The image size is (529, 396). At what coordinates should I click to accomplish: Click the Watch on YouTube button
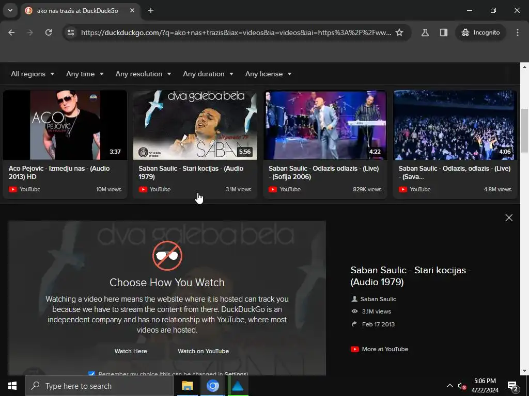[203, 351]
